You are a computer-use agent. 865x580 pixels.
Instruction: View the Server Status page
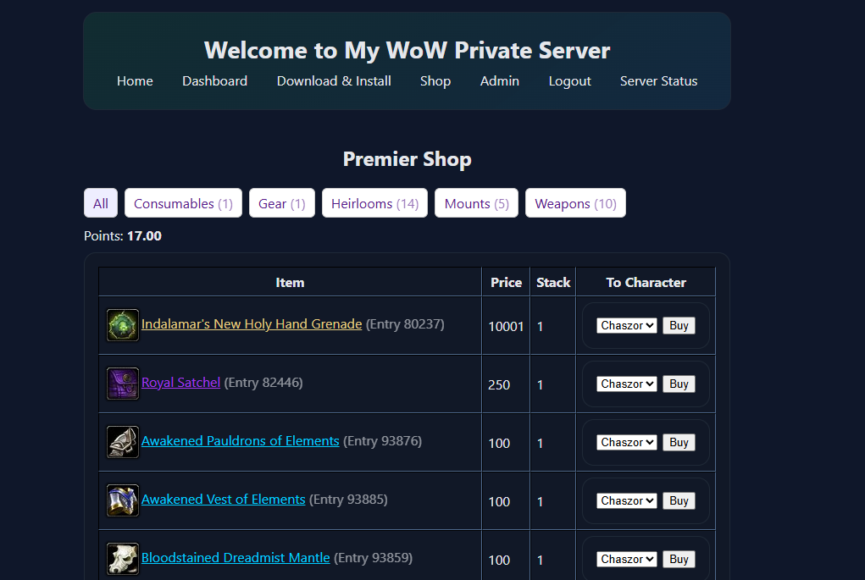(658, 81)
